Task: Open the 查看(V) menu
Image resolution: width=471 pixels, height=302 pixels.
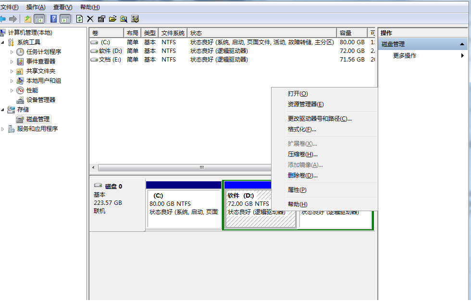Action: pyautogui.click(x=63, y=7)
